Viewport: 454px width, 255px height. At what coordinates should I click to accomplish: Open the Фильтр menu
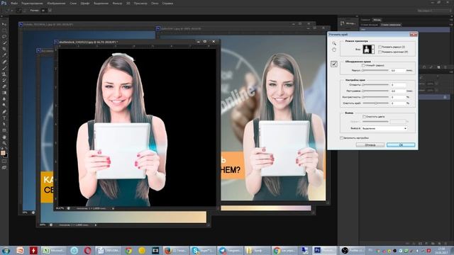[117, 4]
